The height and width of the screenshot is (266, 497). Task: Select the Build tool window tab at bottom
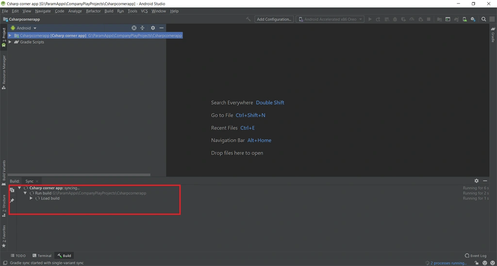click(x=65, y=255)
